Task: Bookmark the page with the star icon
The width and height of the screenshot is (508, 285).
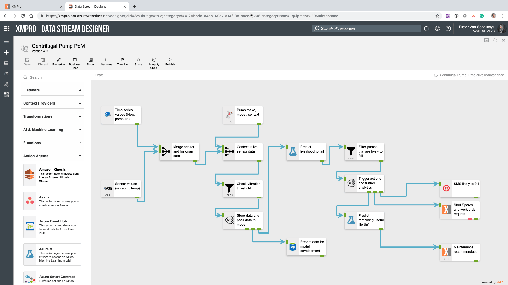Action: (437, 16)
